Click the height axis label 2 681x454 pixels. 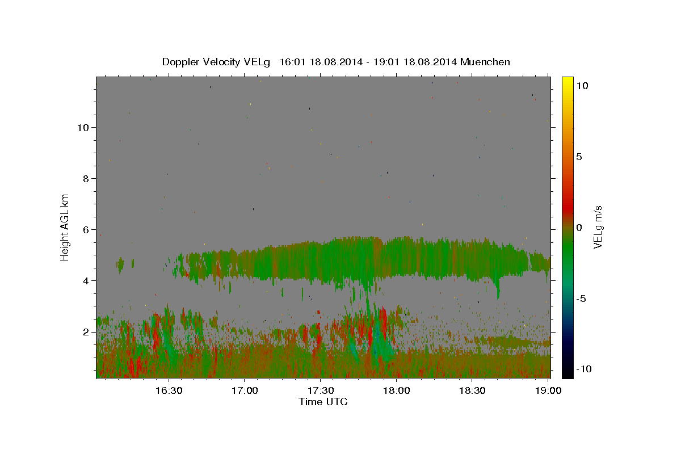(87, 331)
